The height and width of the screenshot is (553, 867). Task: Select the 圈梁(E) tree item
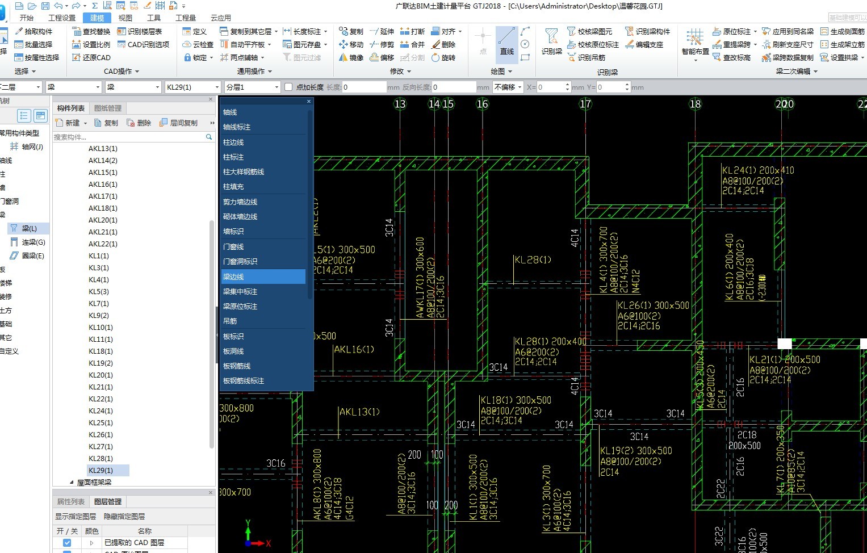pyautogui.click(x=28, y=255)
